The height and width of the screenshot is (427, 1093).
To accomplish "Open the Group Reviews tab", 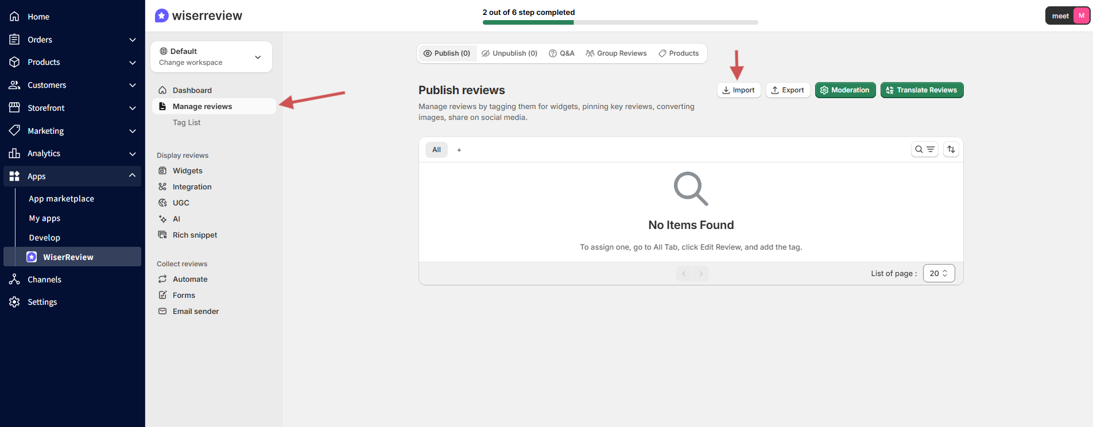I will pos(616,53).
